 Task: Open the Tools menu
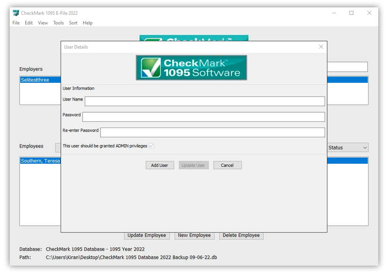(x=58, y=23)
